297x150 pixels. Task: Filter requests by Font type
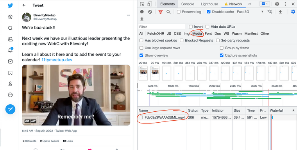208,34
